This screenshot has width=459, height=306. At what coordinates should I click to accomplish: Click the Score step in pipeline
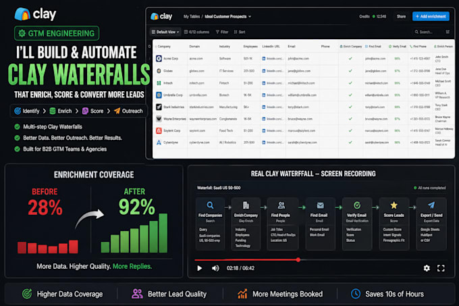tap(92, 111)
